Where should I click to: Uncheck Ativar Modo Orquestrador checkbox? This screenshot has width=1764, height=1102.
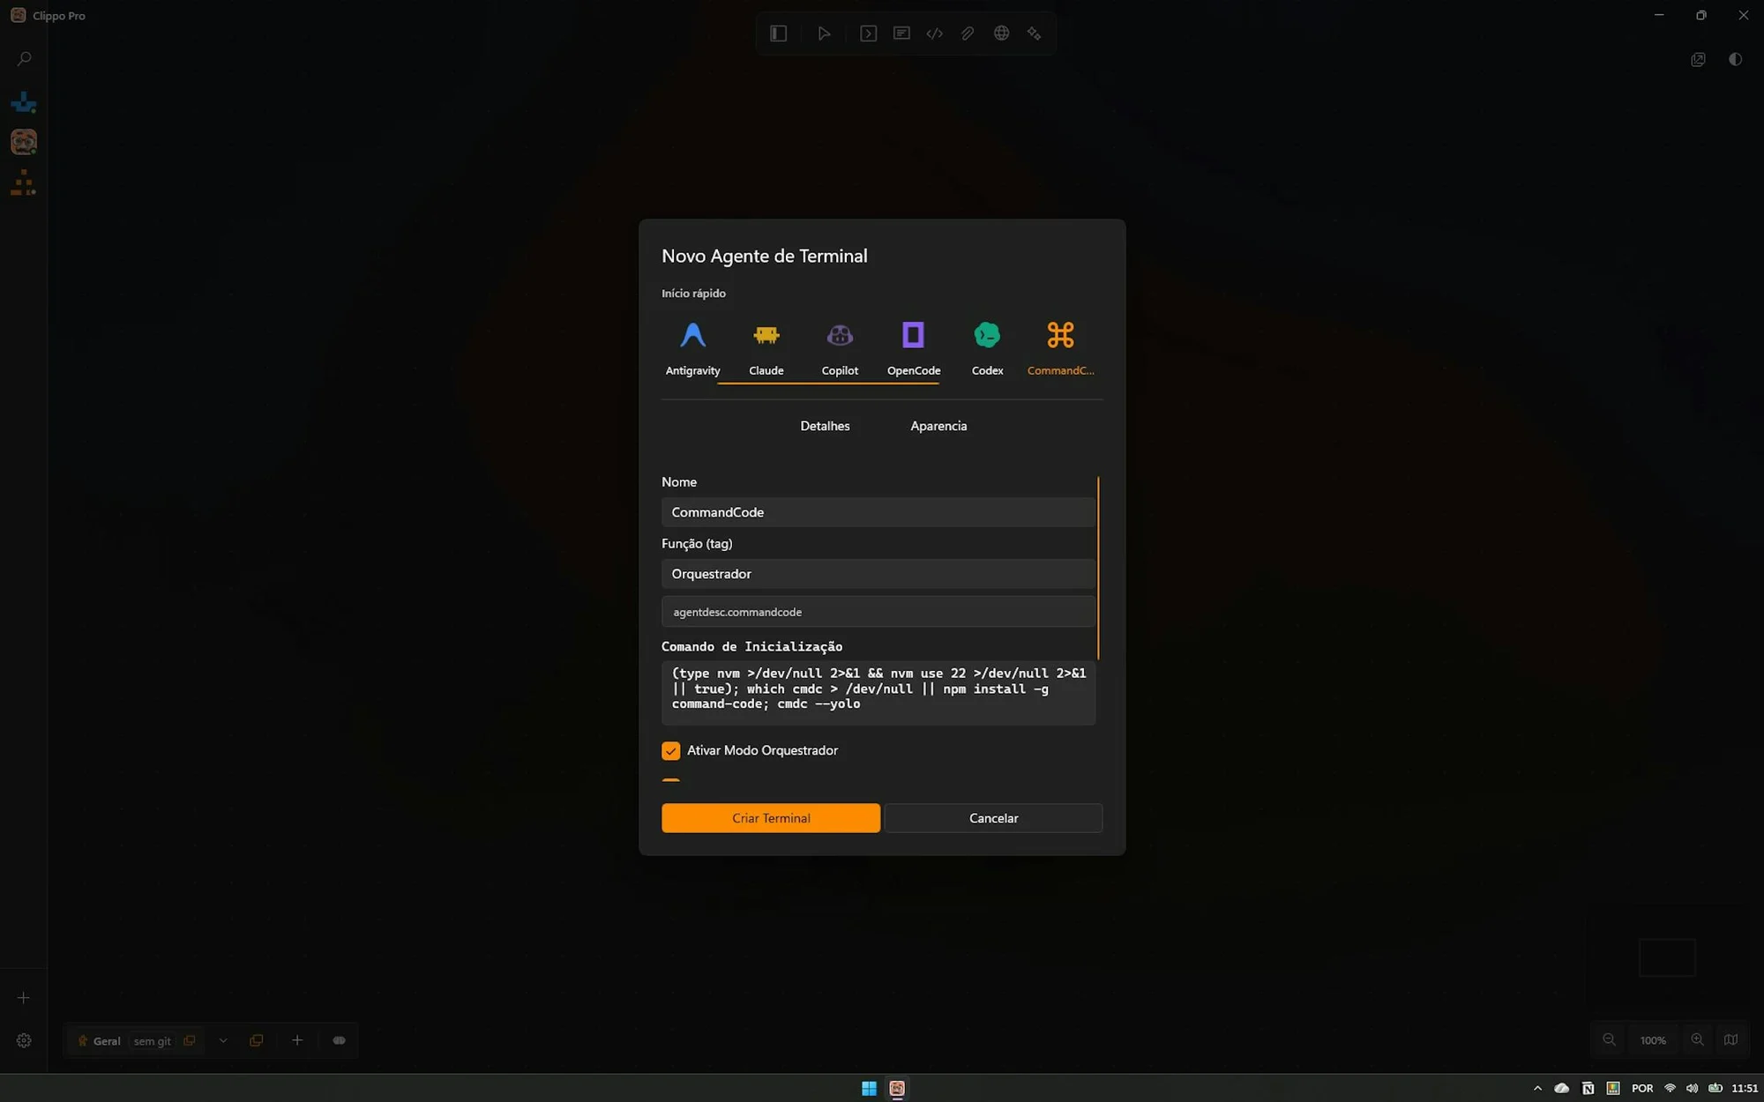pyautogui.click(x=670, y=750)
